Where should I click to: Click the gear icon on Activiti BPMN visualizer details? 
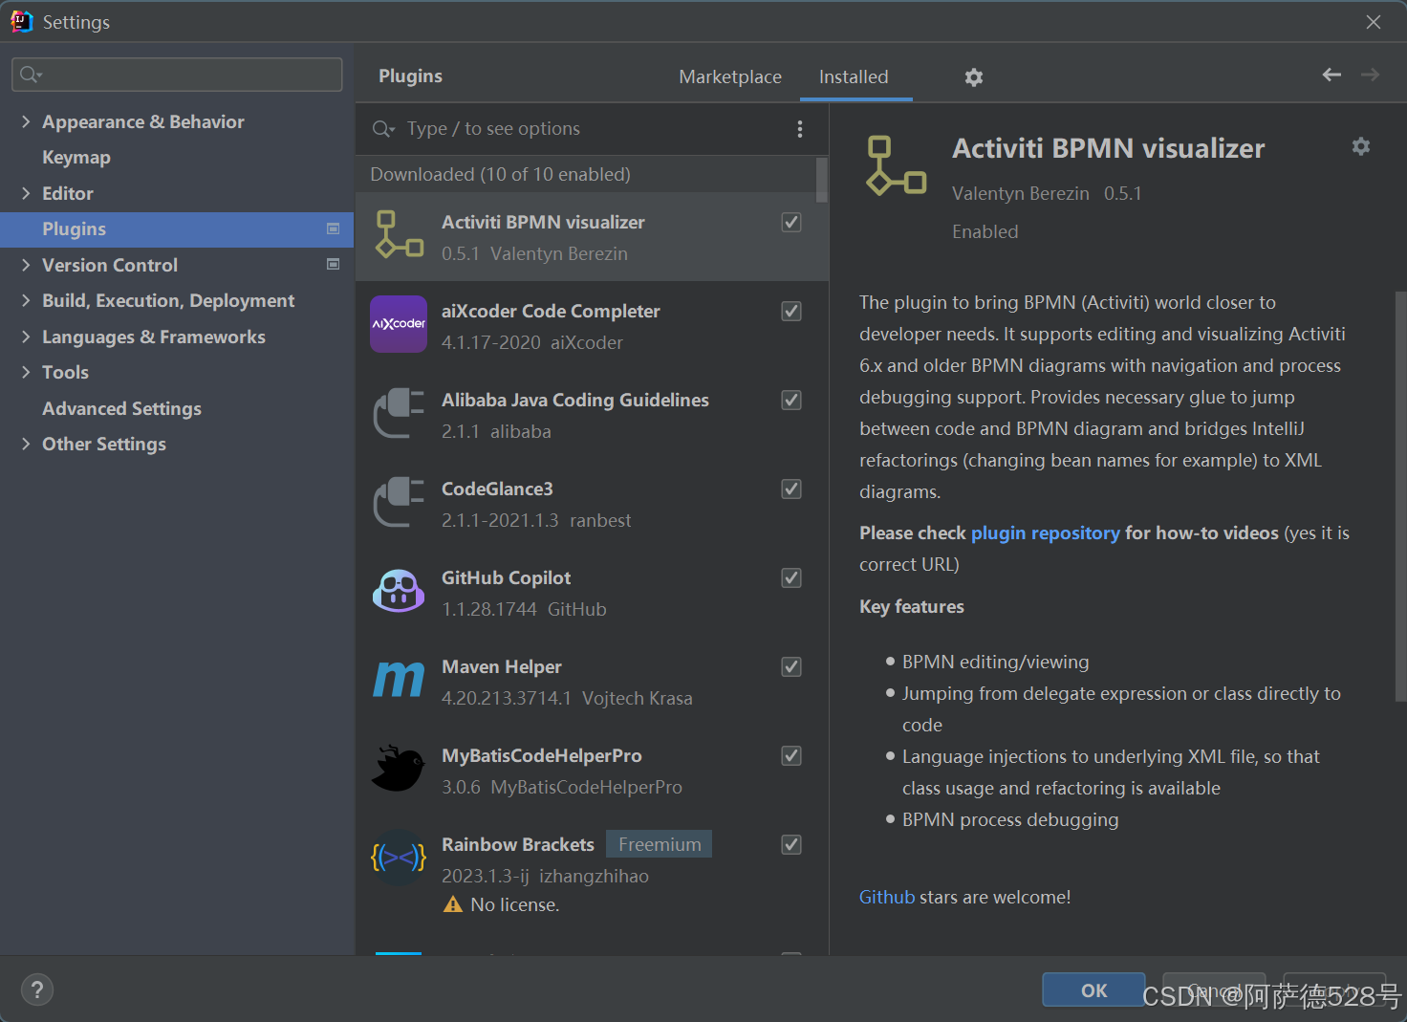tap(1361, 146)
